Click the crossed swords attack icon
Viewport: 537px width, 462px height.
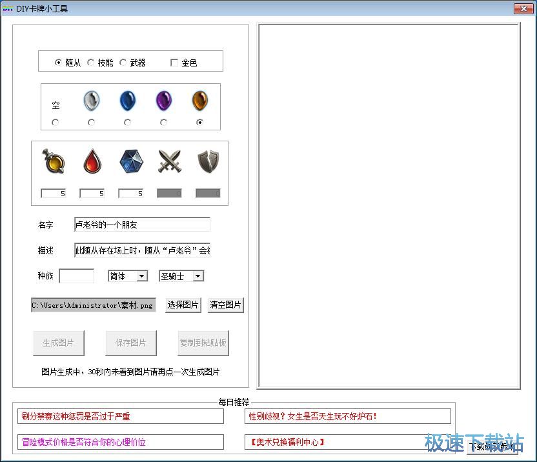(170, 161)
